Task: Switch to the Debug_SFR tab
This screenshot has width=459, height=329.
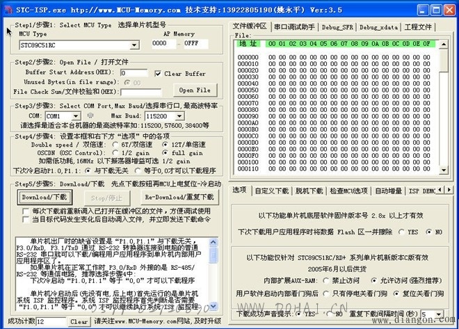Action: point(337,27)
